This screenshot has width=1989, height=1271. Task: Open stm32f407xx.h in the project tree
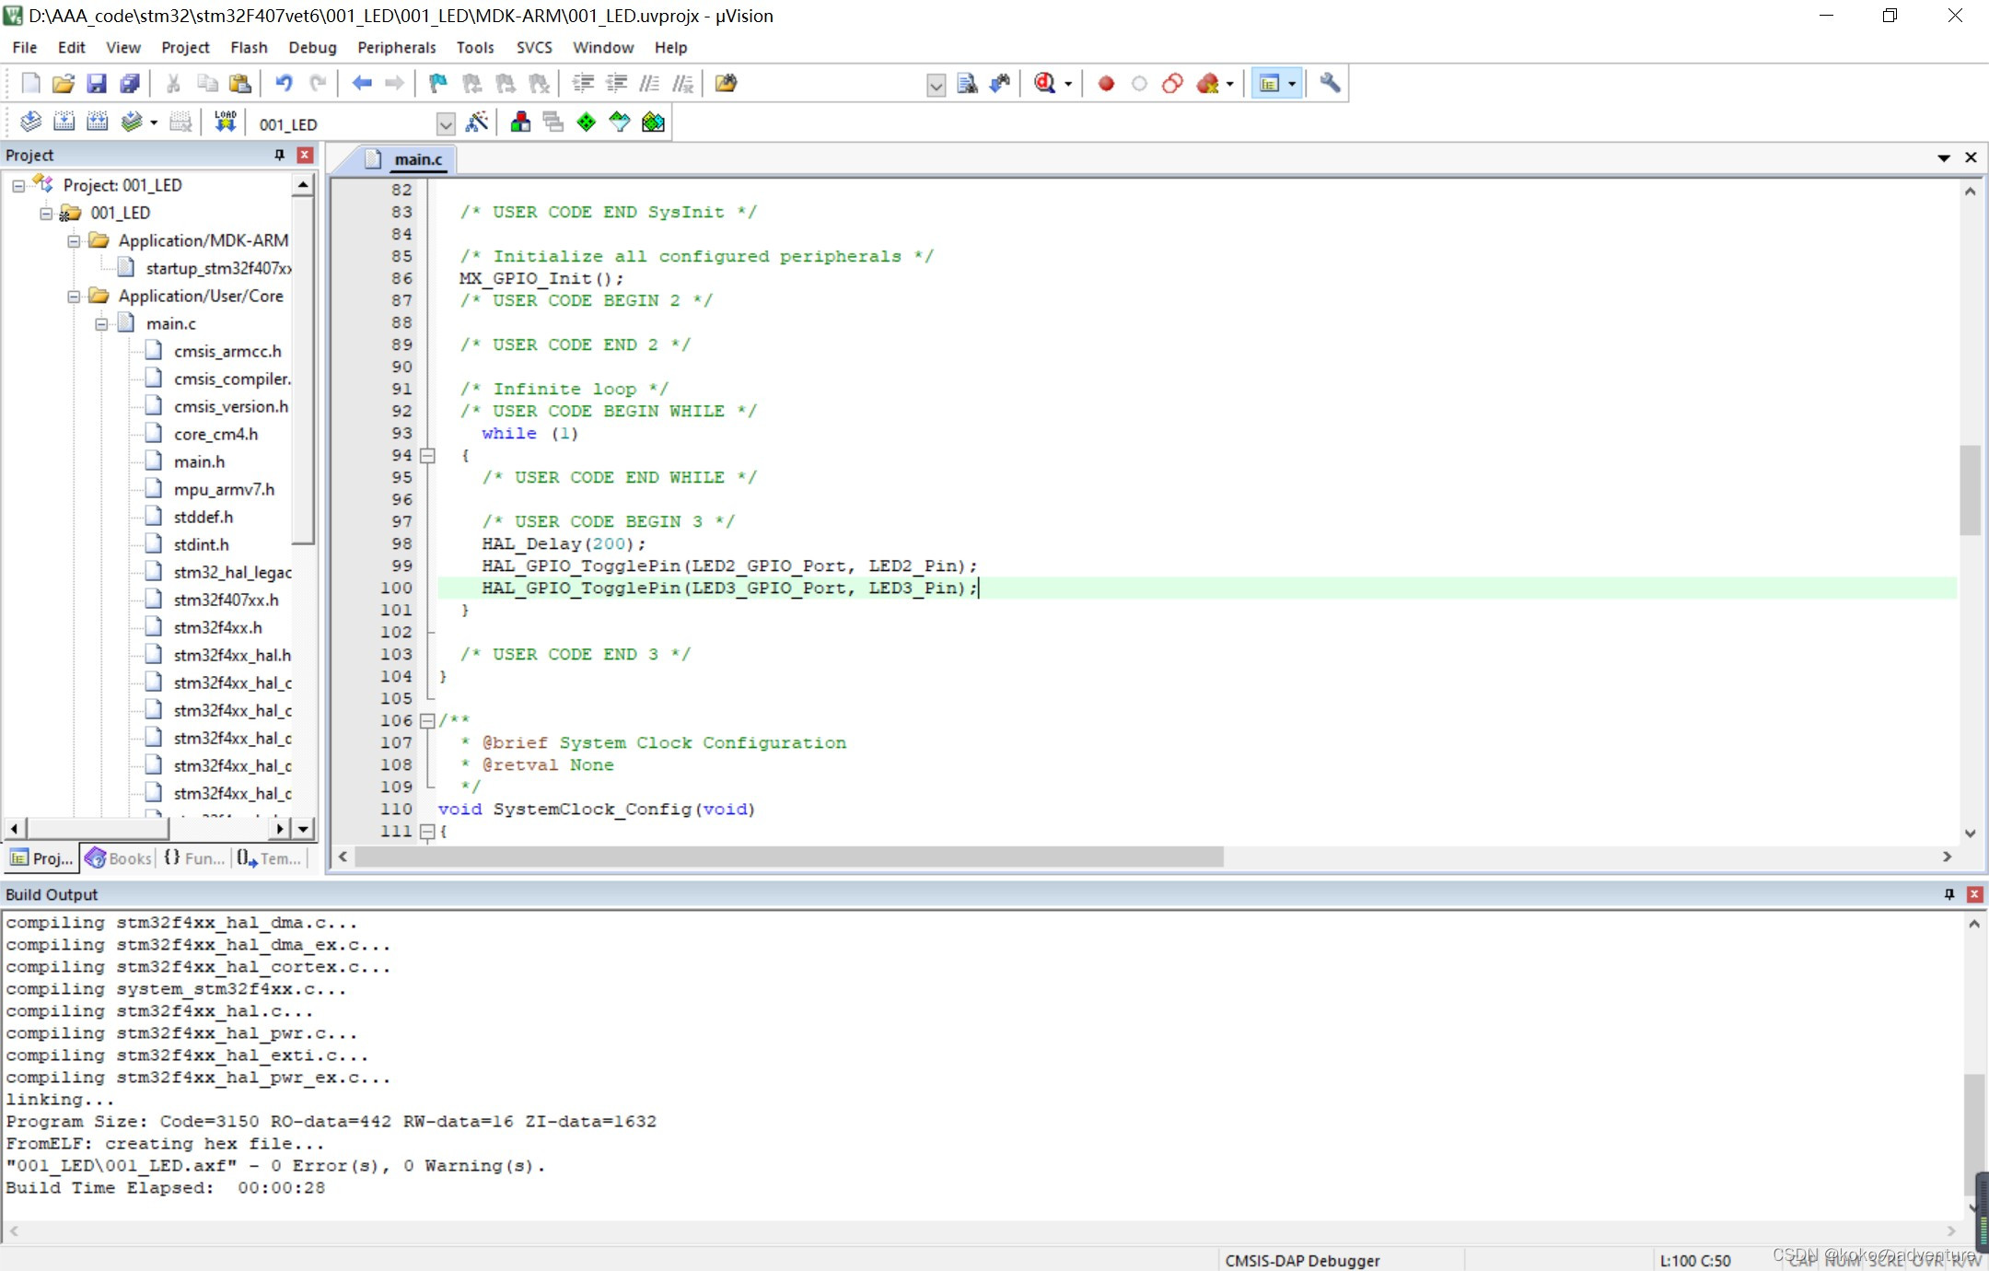click(226, 600)
